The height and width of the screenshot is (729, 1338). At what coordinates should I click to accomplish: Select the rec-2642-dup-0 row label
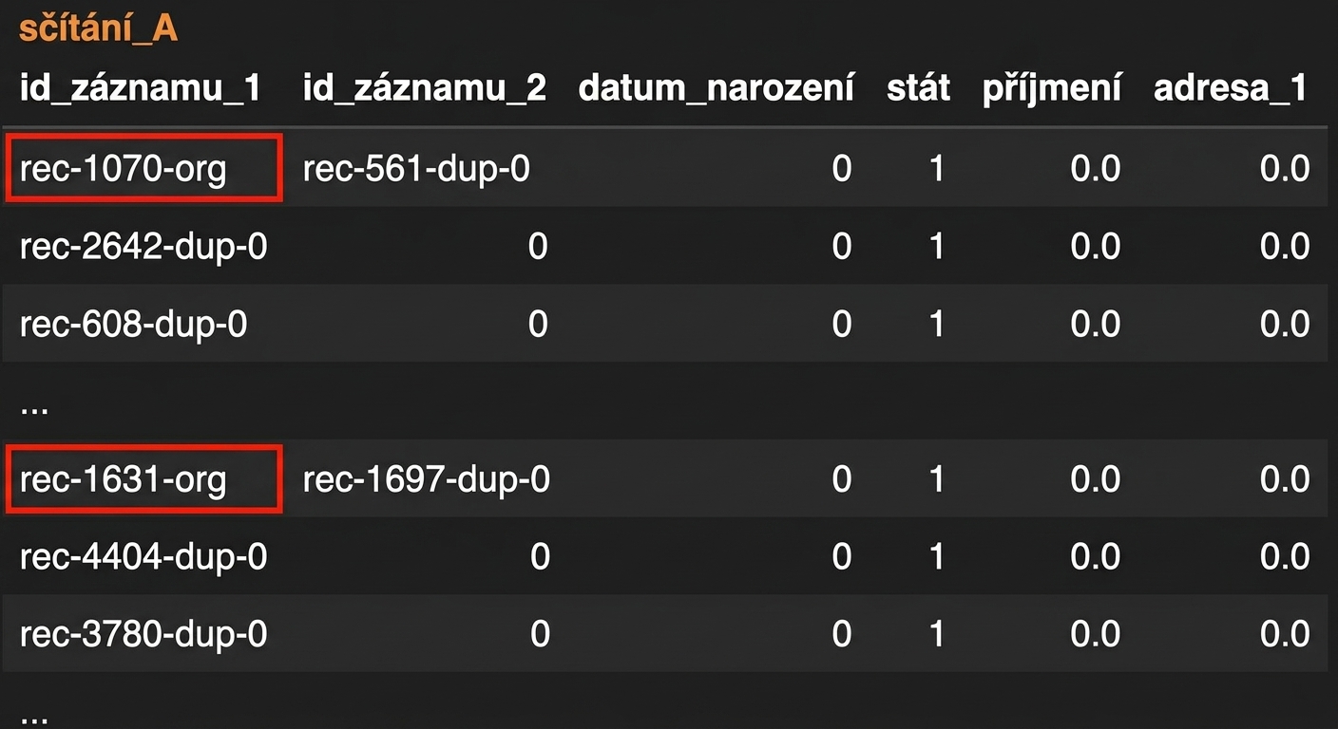coord(143,247)
